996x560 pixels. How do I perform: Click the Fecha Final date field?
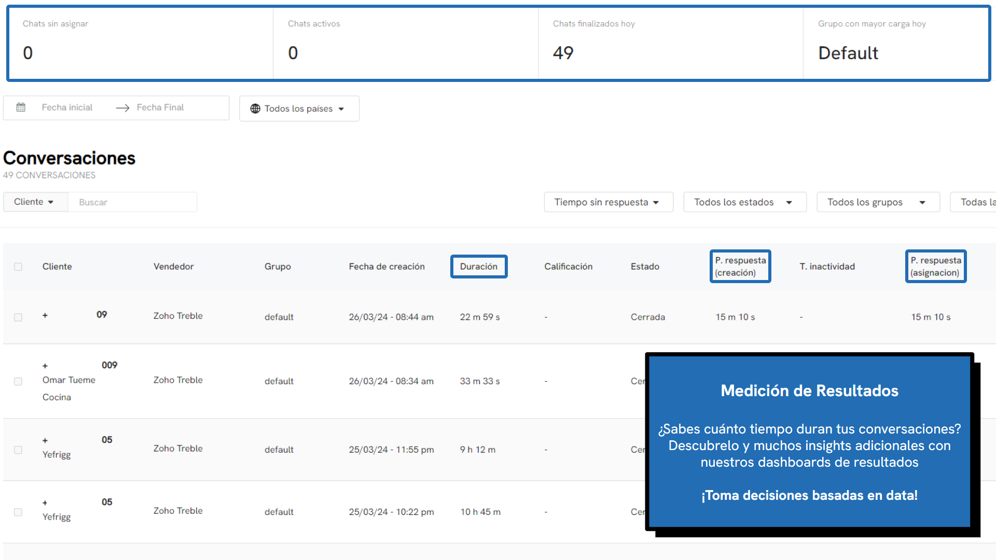[x=160, y=107]
